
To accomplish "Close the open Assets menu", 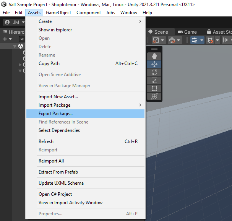I will (x=34, y=13).
